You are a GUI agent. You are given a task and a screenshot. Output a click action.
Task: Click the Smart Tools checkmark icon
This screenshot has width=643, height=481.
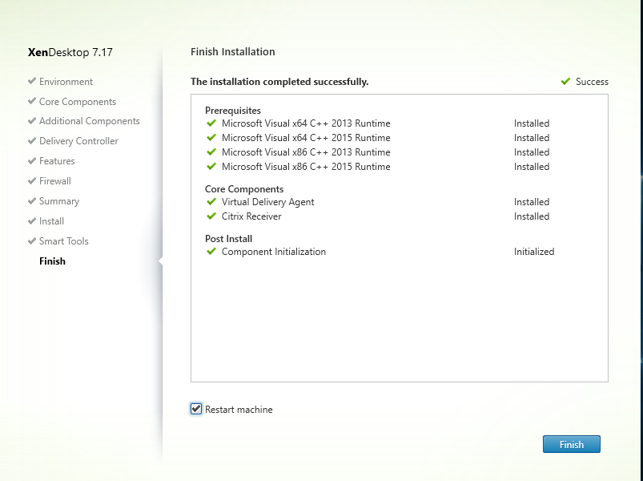[32, 241]
